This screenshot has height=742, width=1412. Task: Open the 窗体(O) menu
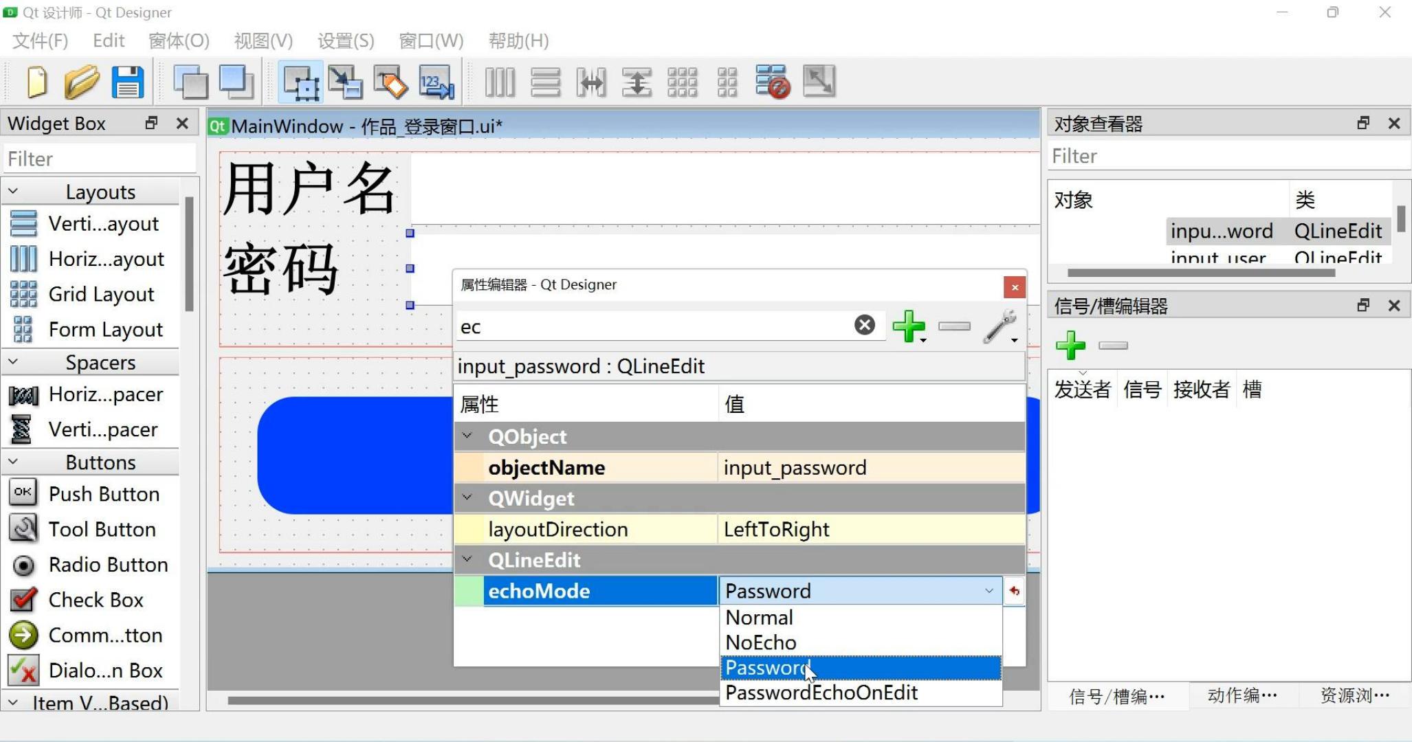(x=179, y=41)
